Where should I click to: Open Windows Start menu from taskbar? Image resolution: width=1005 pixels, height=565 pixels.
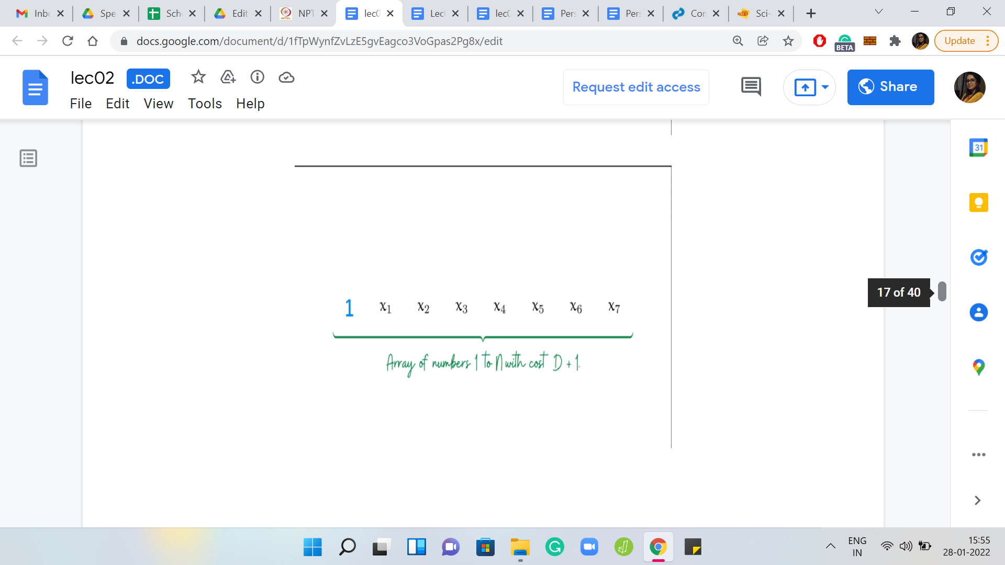click(x=312, y=547)
